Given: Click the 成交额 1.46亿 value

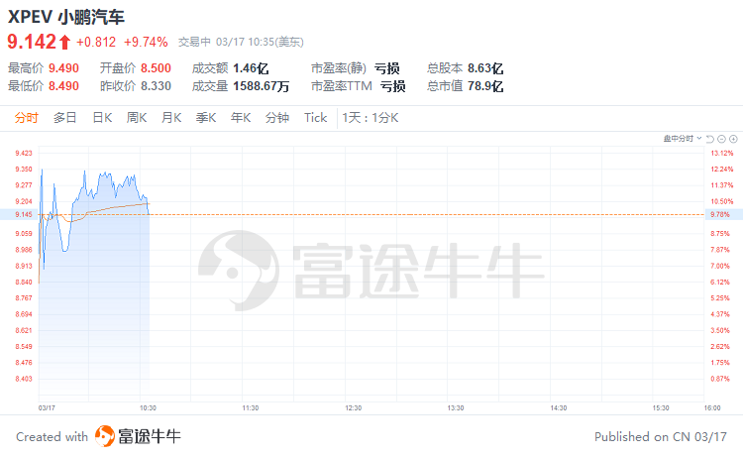Looking at the screenshot, I should [x=251, y=68].
